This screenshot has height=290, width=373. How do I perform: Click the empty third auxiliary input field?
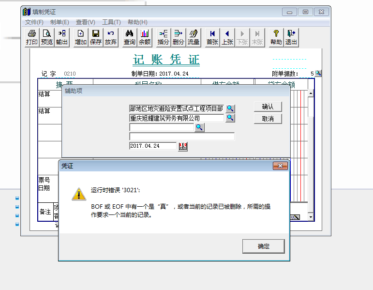coord(162,128)
